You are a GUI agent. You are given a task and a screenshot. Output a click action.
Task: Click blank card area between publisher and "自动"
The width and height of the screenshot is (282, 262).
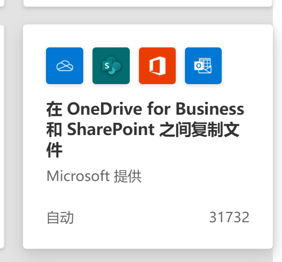(x=148, y=197)
